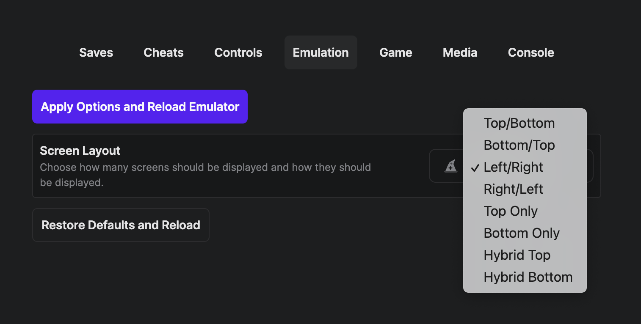Choose Hybrid Top from the list
This screenshot has width=641, height=324.
click(x=517, y=255)
